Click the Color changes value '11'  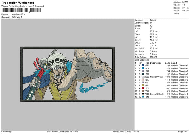tap(151, 23)
